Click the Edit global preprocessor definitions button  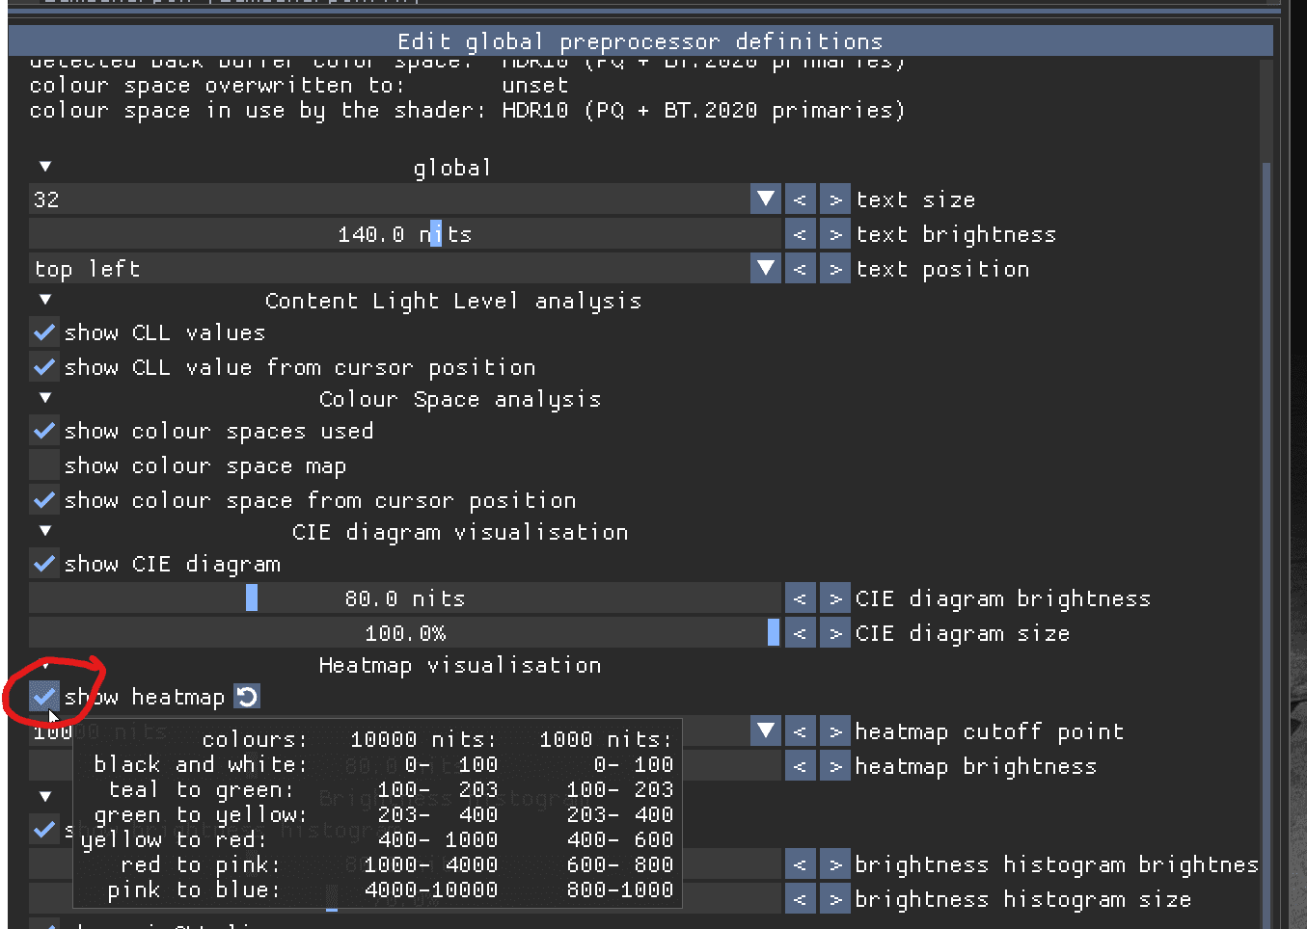pyautogui.click(x=640, y=41)
